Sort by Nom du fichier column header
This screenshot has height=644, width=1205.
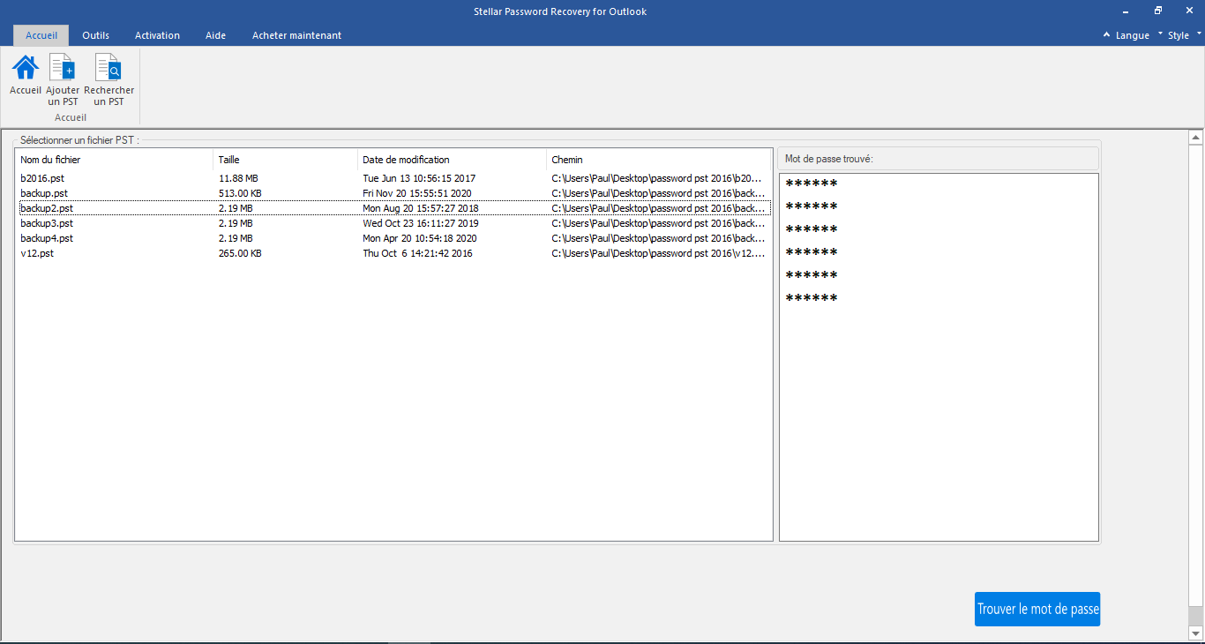pos(114,160)
